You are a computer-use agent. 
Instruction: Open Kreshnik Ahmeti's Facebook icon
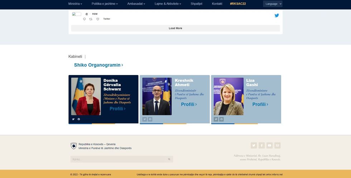[150, 119]
